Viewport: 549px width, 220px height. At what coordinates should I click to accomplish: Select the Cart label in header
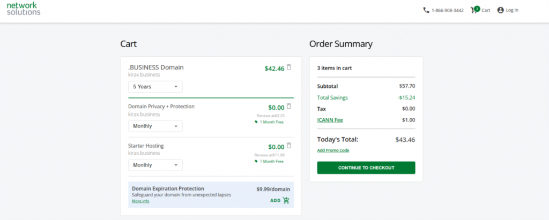(486, 10)
